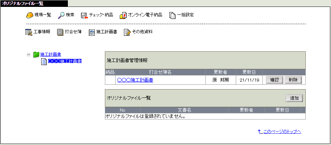Select highlighted ○○○施工計画書 tree item

pos(65,61)
